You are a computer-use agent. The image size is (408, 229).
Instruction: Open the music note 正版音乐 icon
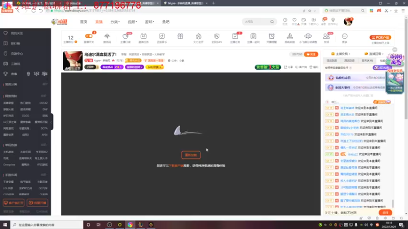pyautogui.click(x=162, y=36)
